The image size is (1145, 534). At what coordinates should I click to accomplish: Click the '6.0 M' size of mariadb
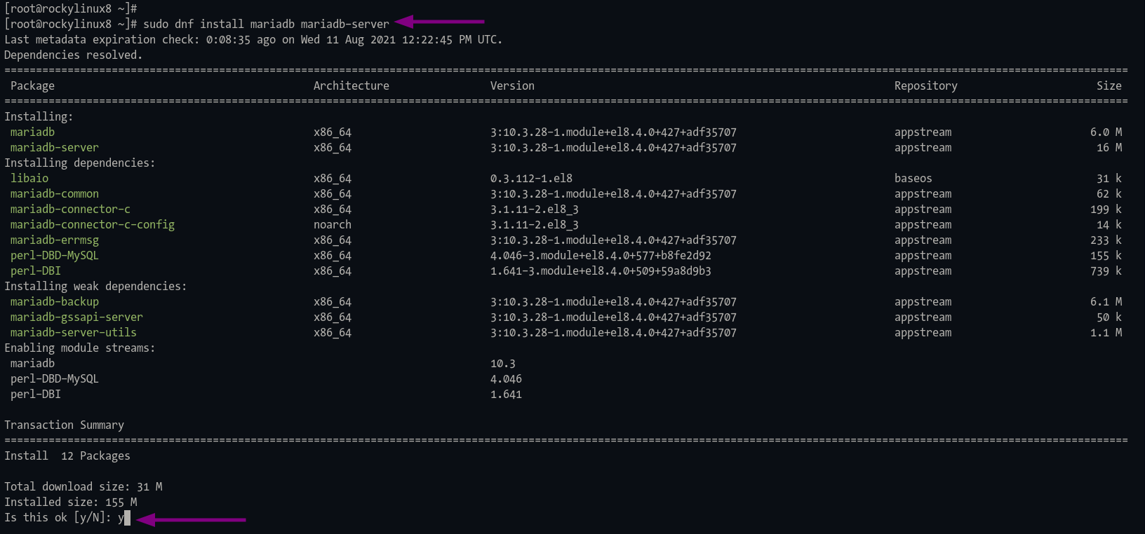[1106, 132]
